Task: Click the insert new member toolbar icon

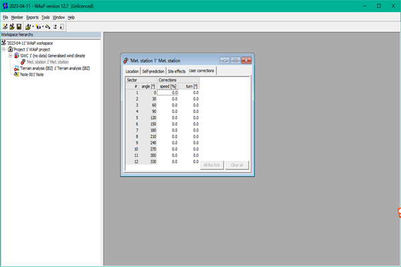Action: pyautogui.click(x=38, y=27)
